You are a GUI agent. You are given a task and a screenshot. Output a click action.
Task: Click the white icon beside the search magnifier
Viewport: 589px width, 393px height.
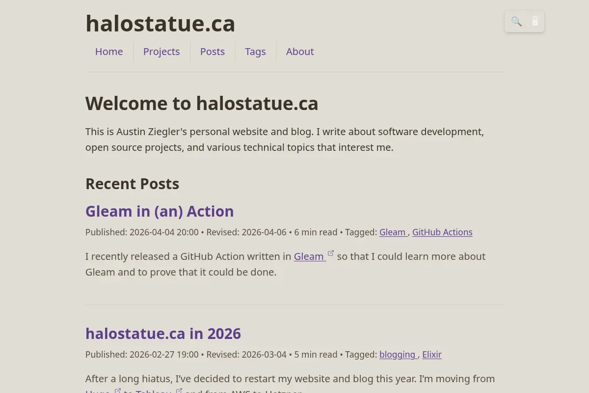tap(535, 22)
